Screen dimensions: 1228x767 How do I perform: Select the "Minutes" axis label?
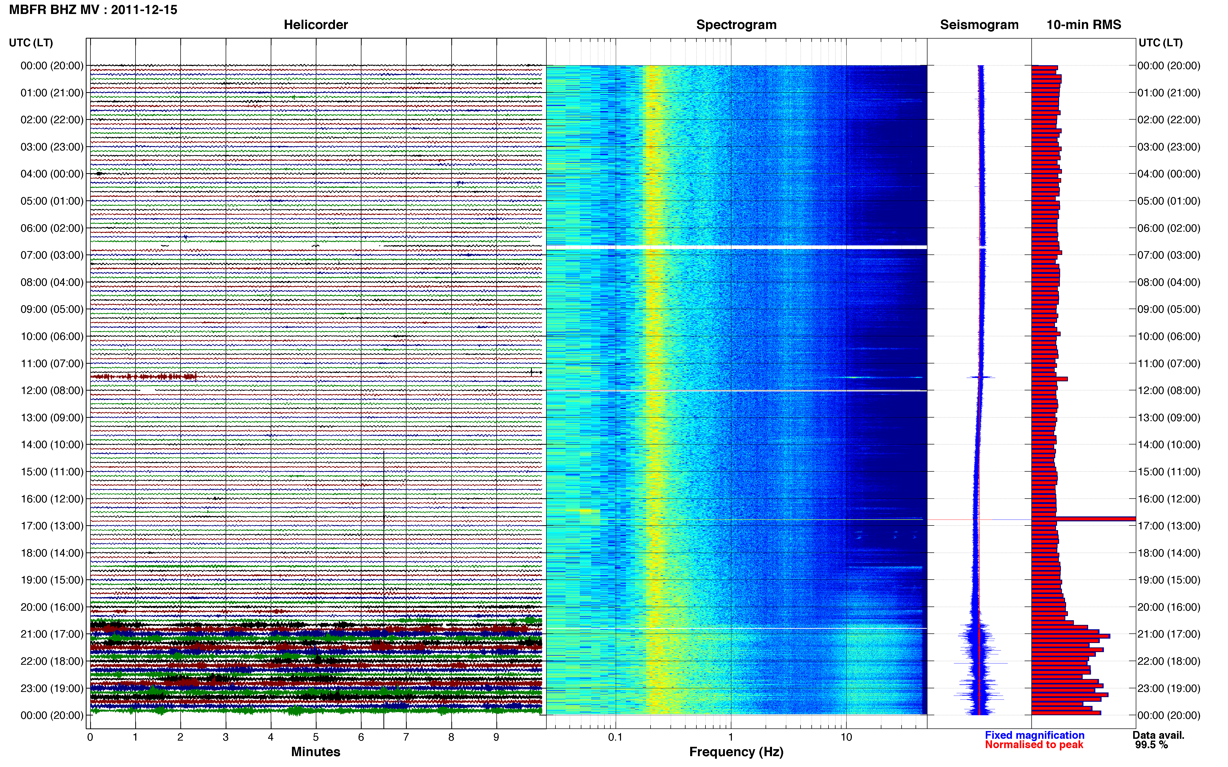click(316, 752)
